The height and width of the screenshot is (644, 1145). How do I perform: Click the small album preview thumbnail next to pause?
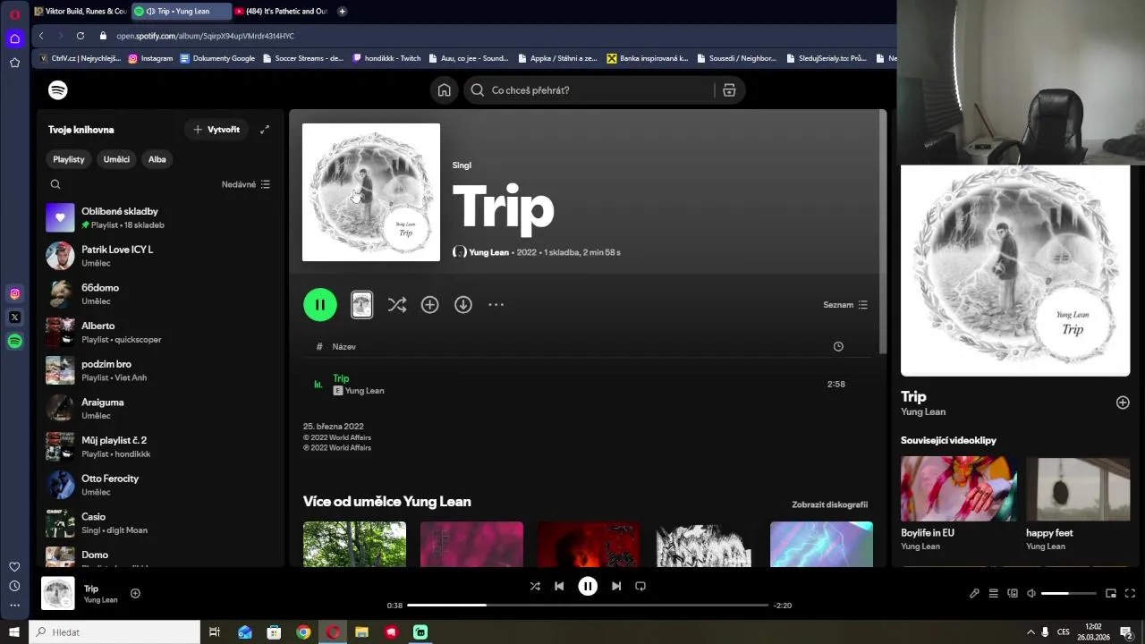click(x=361, y=305)
